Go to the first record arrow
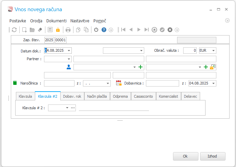Image resolution: width=236 pixels, height=167 pixels. (x=123, y=30)
